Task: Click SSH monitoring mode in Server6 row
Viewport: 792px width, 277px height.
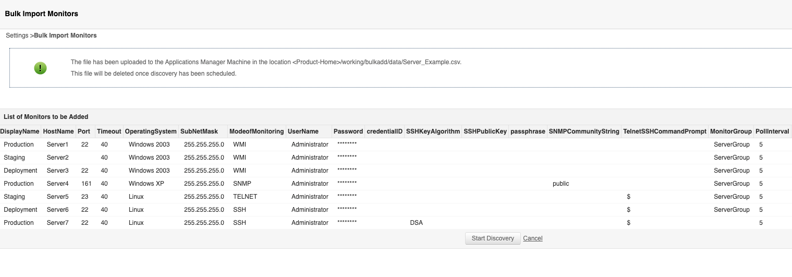Action: click(x=239, y=210)
